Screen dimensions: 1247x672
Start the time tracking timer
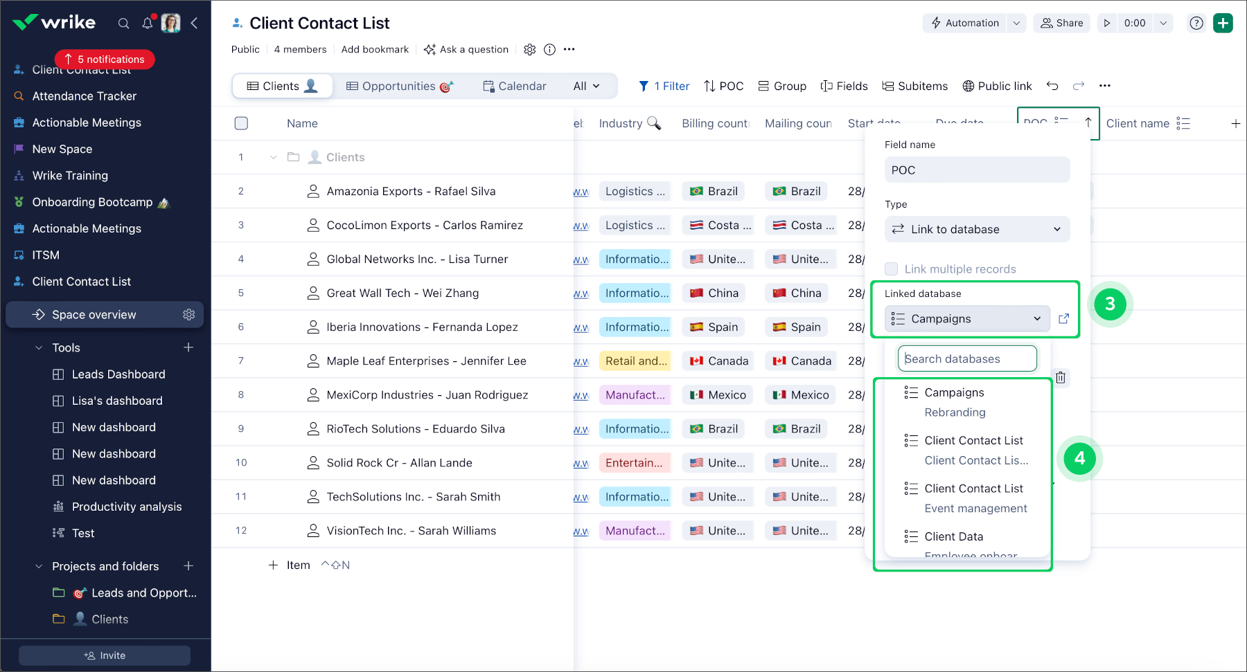pos(1106,23)
